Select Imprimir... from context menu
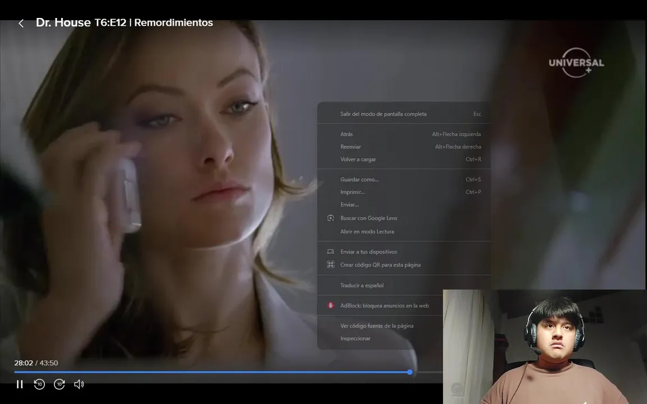Image resolution: width=647 pixels, height=404 pixels. point(404,192)
